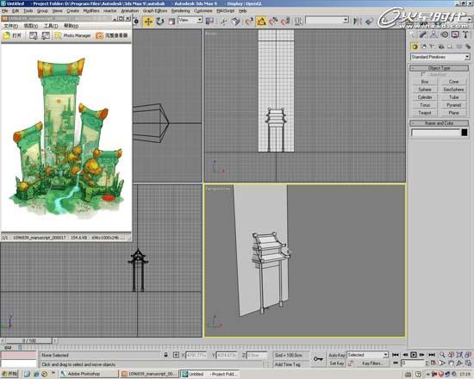Open the Modifiers menu

[x=91, y=10]
